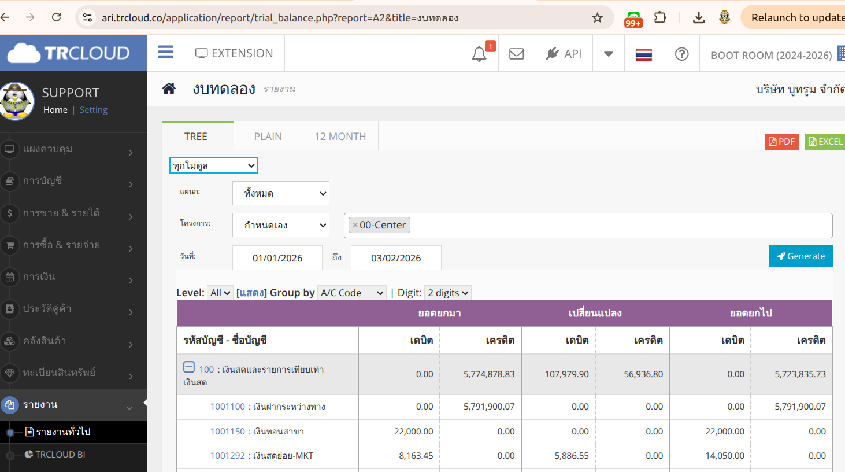Go to home via house icon
This screenshot has width=845, height=472.
[x=169, y=89]
